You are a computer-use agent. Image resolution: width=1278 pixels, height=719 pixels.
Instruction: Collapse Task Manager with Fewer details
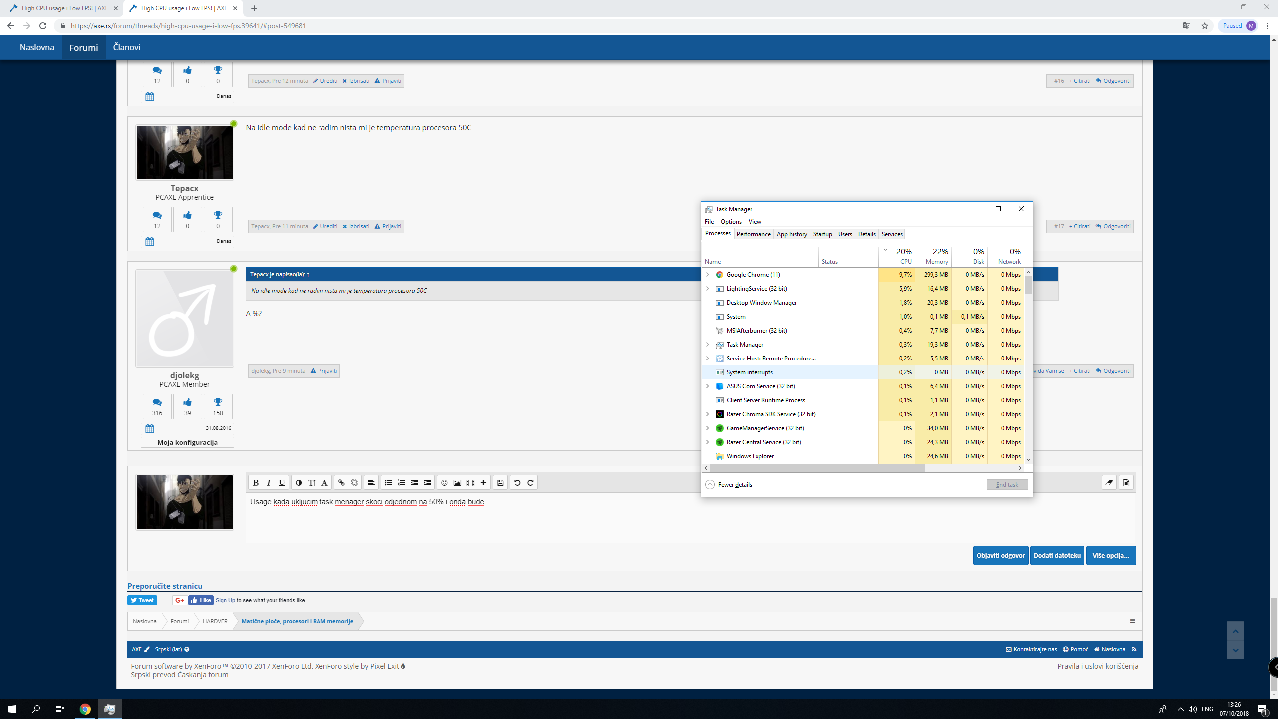point(729,485)
